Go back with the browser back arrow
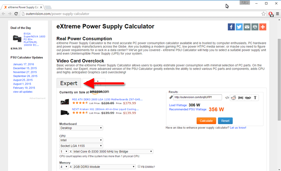Viewport: 281px width, 171px height. pyautogui.click(x=3, y=14)
